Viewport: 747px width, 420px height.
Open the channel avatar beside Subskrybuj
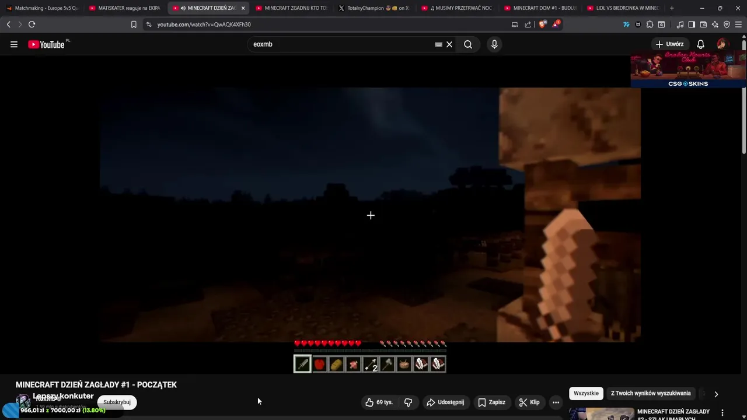pos(23,401)
